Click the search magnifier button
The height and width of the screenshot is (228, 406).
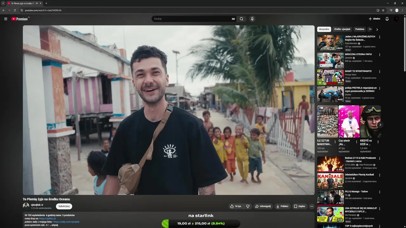[x=241, y=19]
